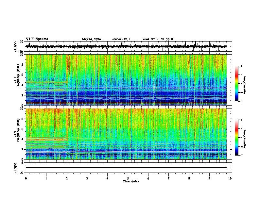Viewport: 259px width, 200px height.
Task: Click the "2" tick on the time axis
Action: click(67, 178)
